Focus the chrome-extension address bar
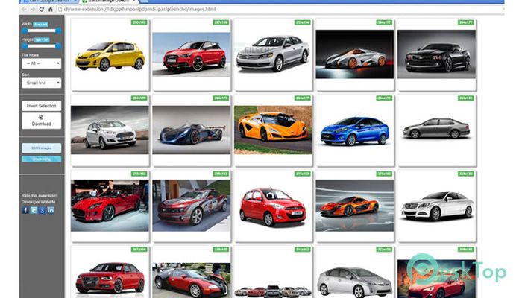This screenshot has height=298, width=522. click(280, 9)
